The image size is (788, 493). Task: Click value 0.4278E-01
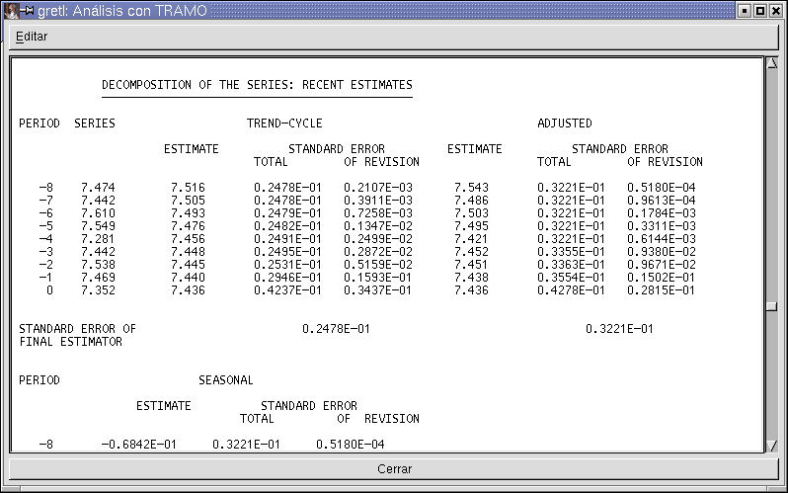(x=571, y=290)
